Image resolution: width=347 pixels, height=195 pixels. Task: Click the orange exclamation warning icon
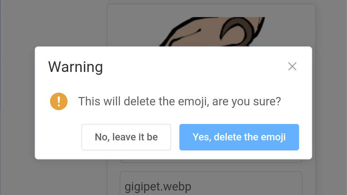click(59, 102)
